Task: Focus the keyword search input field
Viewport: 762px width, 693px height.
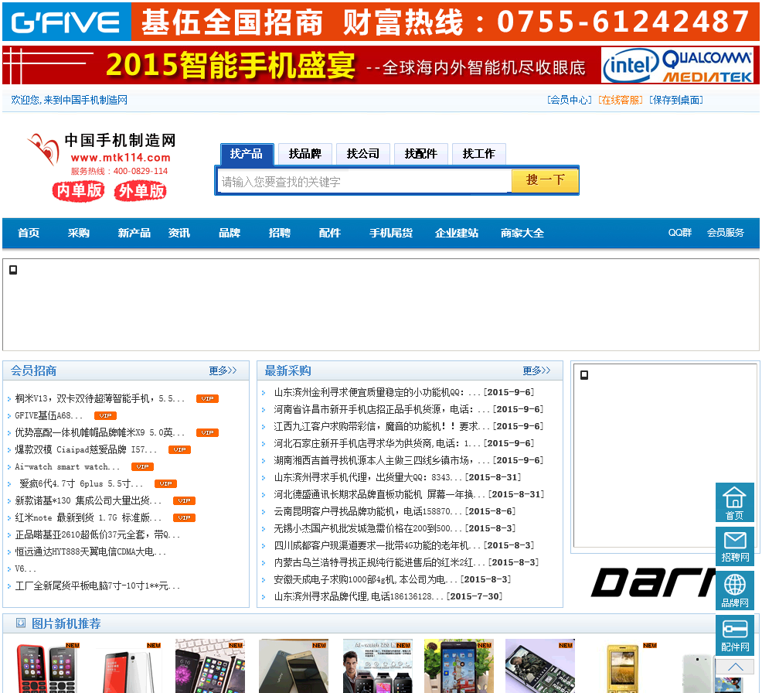Action: [x=364, y=182]
